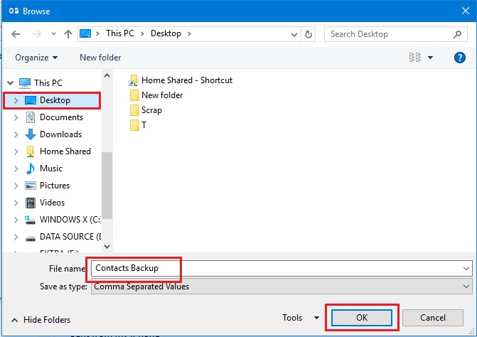Click the Refresh icon in address bar

click(309, 33)
